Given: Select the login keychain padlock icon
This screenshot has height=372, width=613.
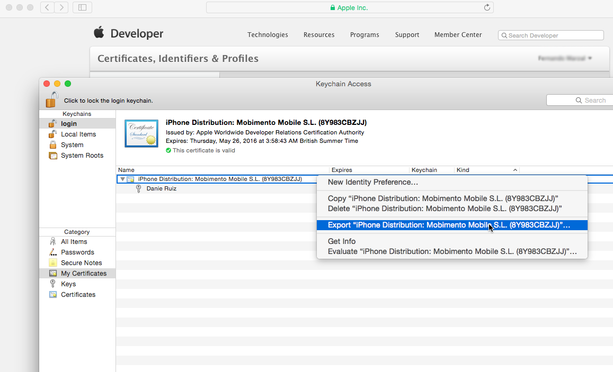Looking at the screenshot, I should point(52,123).
